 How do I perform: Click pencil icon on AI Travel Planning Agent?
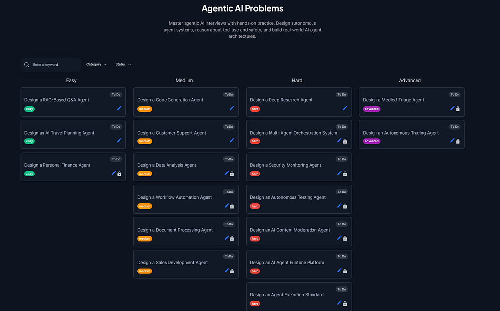pyautogui.click(x=119, y=141)
